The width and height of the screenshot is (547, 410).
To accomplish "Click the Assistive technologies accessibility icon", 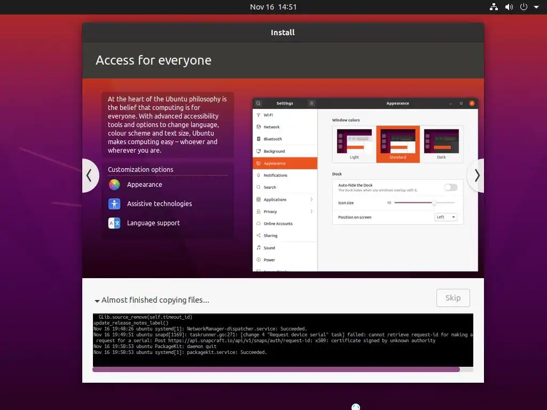I will pos(114,203).
